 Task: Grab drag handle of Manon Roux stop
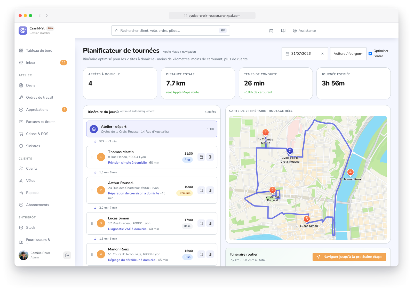(92, 254)
